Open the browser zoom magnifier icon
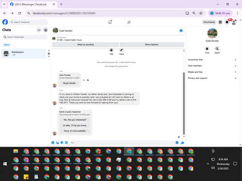 (194, 13)
